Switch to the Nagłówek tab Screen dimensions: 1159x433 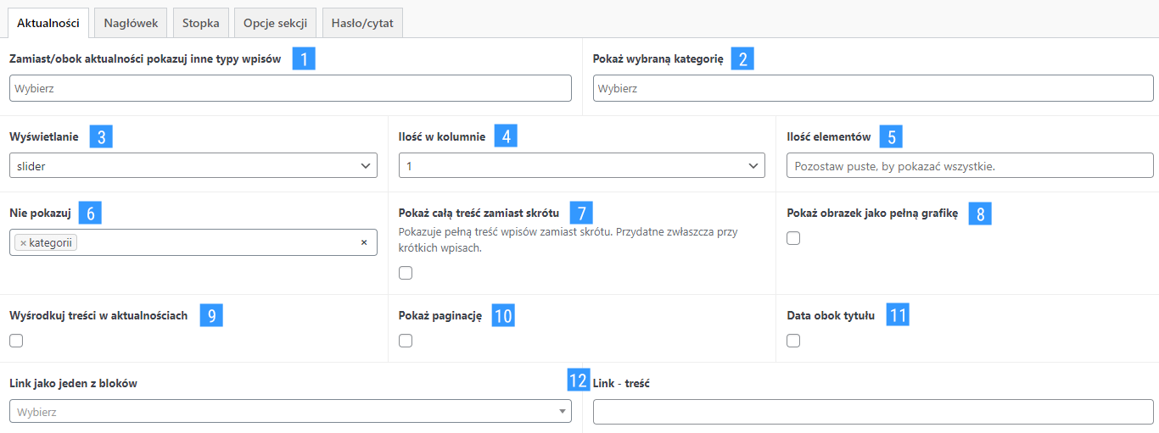coord(131,23)
